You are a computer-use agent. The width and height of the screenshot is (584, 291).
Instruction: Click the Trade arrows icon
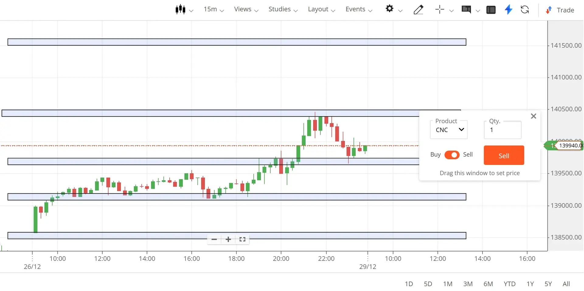point(548,10)
